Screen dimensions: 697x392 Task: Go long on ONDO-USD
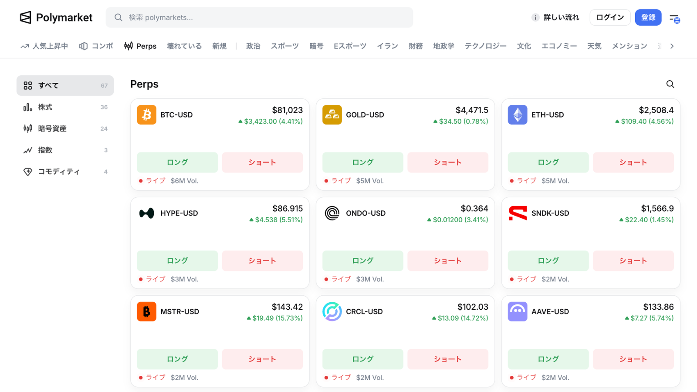pos(363,261)
